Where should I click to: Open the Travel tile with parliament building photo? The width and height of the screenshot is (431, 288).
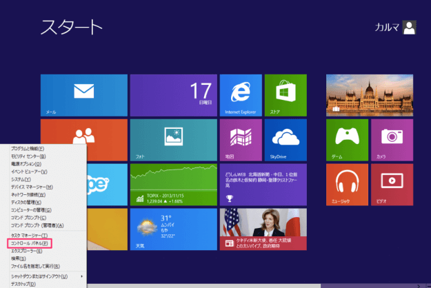370,95
